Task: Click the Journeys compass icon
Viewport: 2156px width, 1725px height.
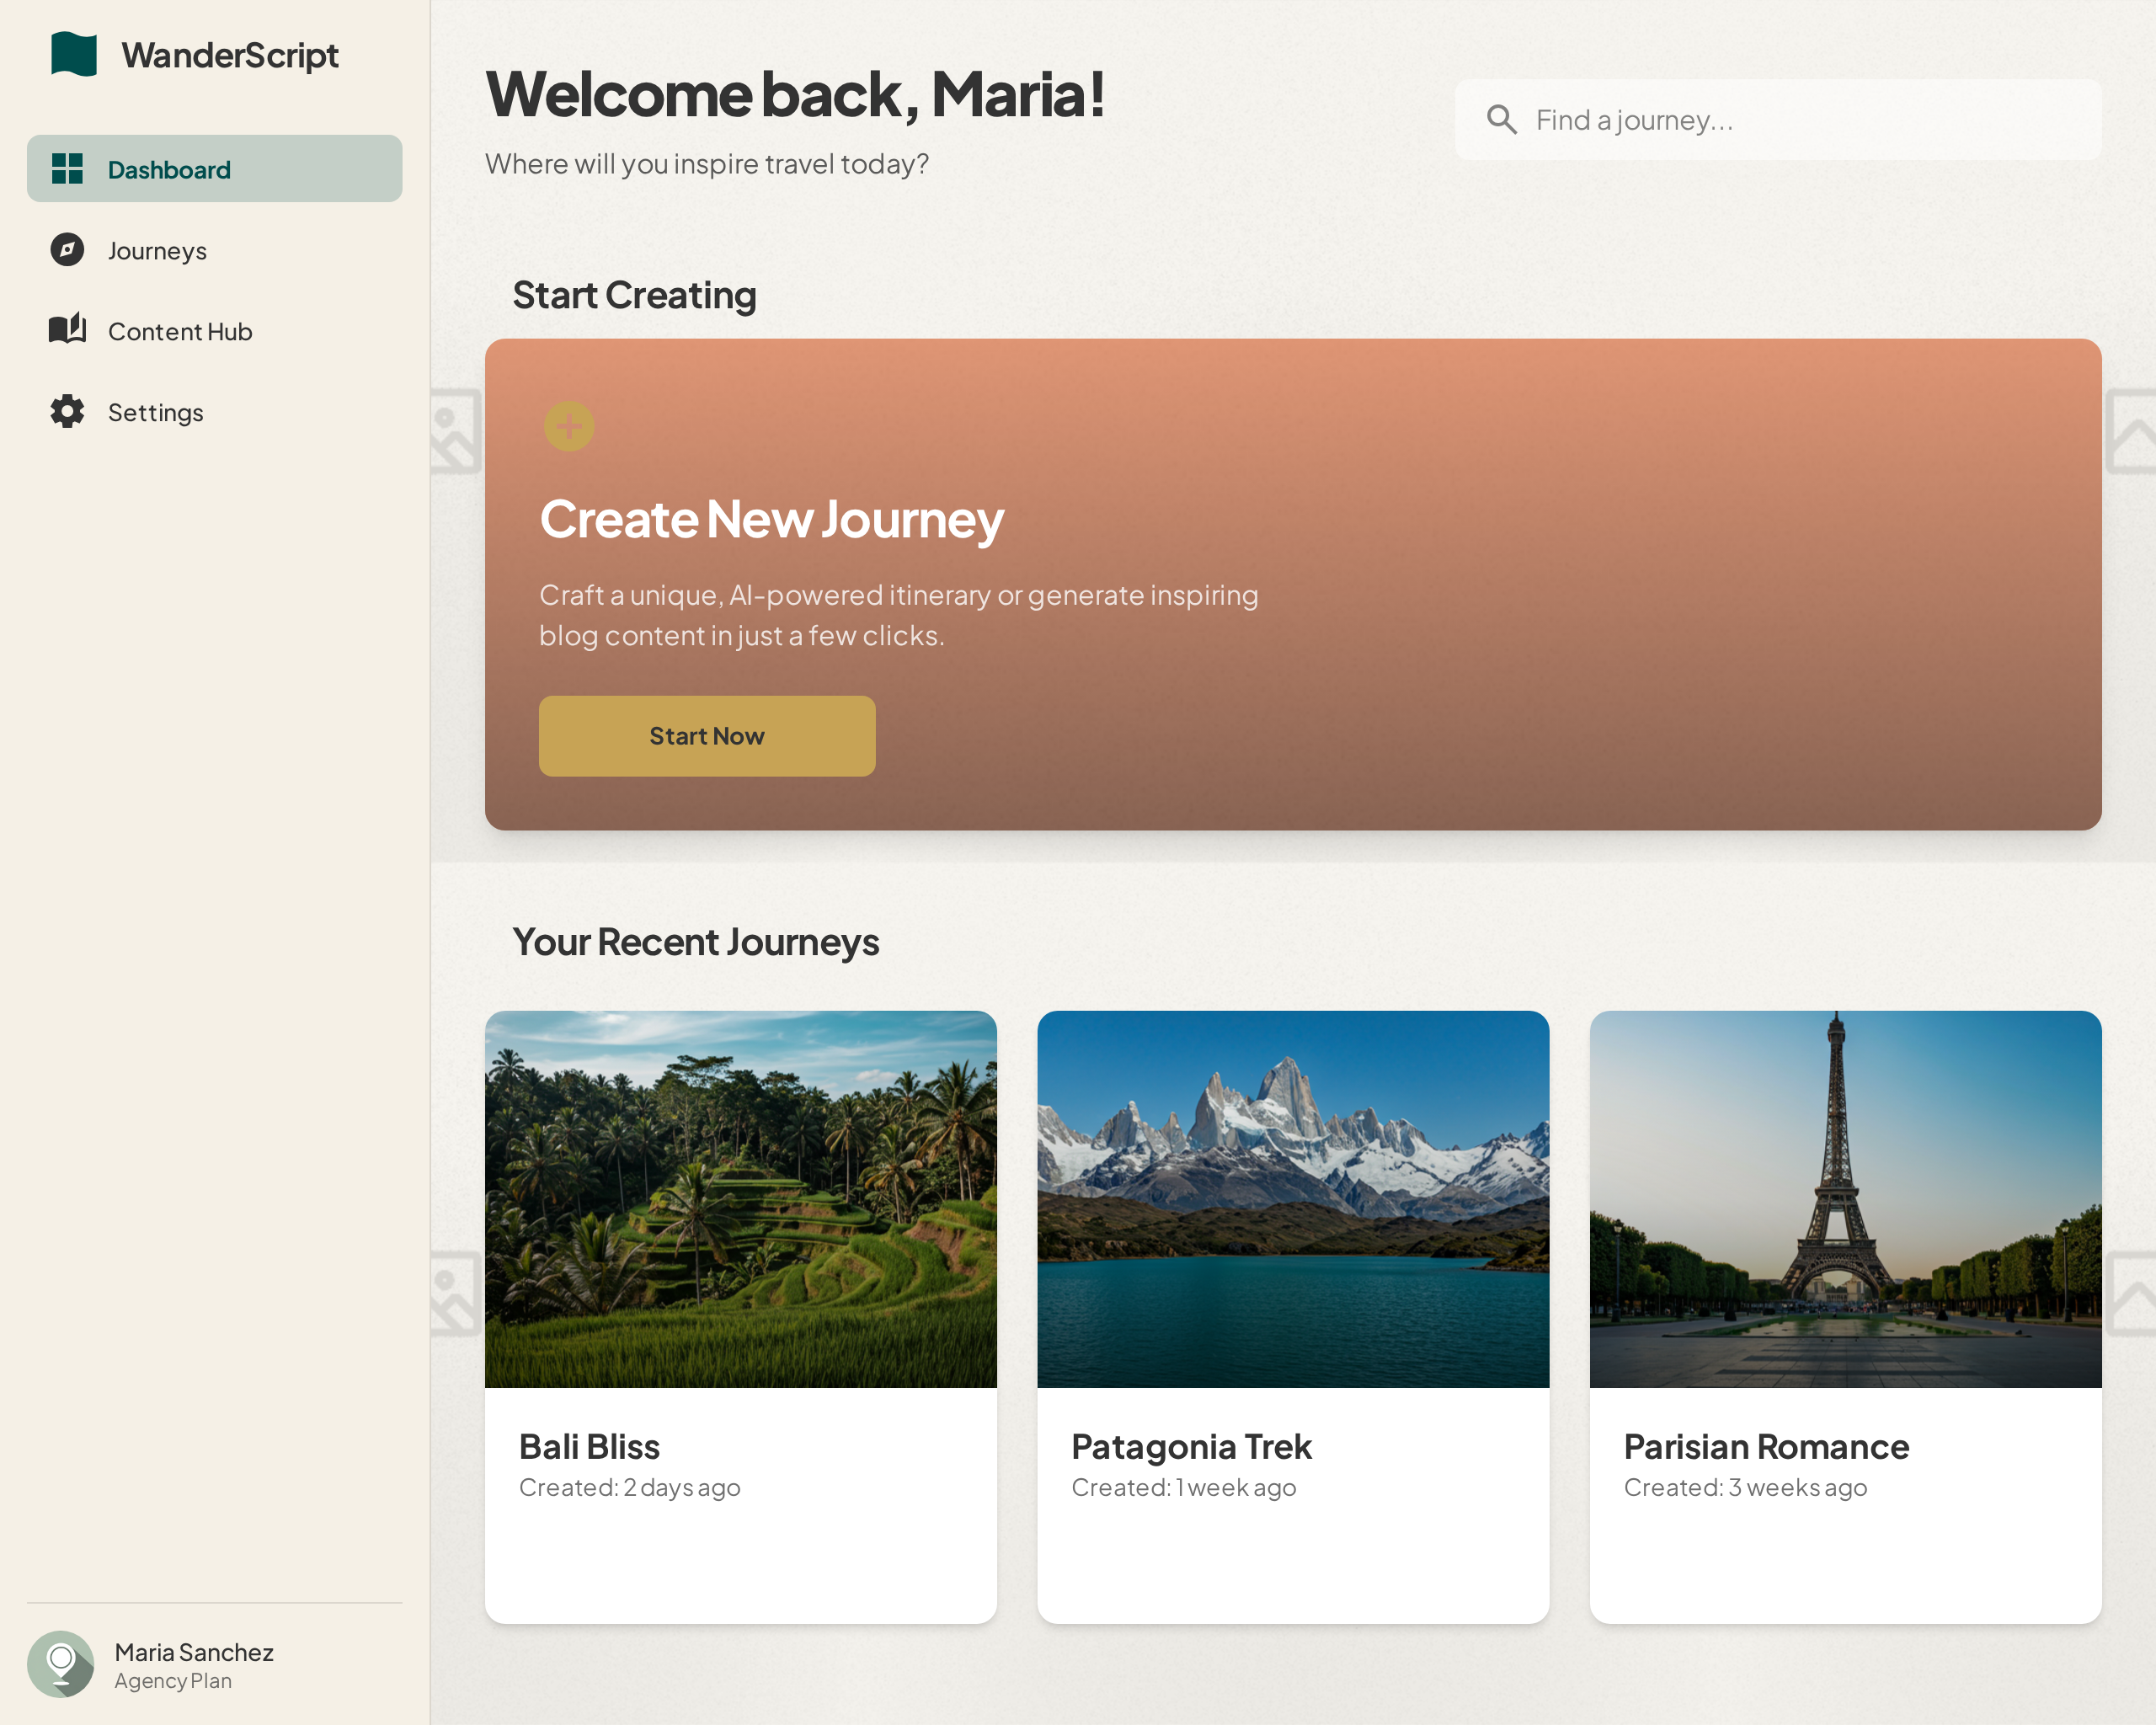Action: [x=67, y=250]
